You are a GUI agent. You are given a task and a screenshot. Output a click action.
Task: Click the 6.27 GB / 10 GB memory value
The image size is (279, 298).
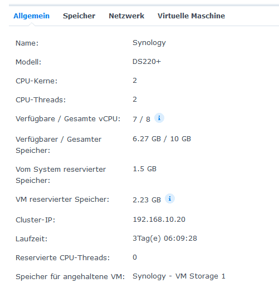[x=161, y=139]
